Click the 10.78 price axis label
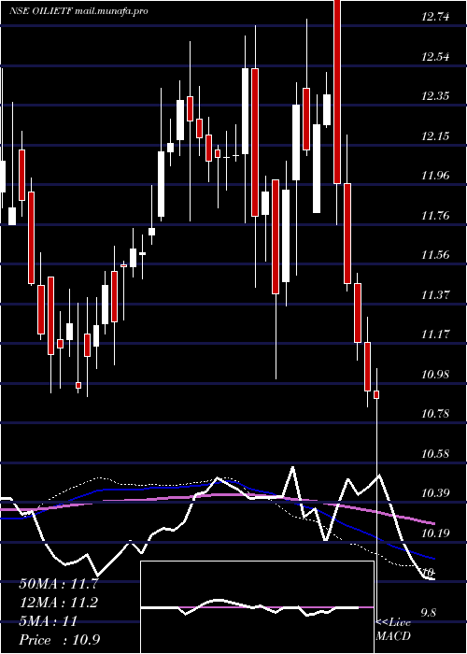The height and width of the screenshot is (654, 467). tap(434, 414)
